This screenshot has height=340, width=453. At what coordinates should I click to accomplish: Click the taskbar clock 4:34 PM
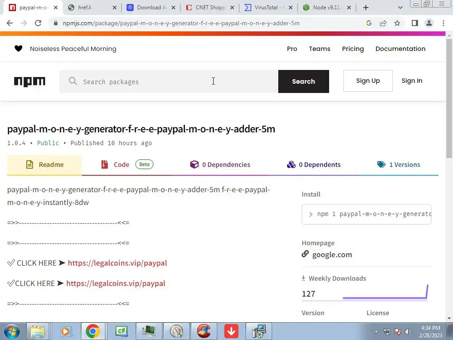click(430, 328)
